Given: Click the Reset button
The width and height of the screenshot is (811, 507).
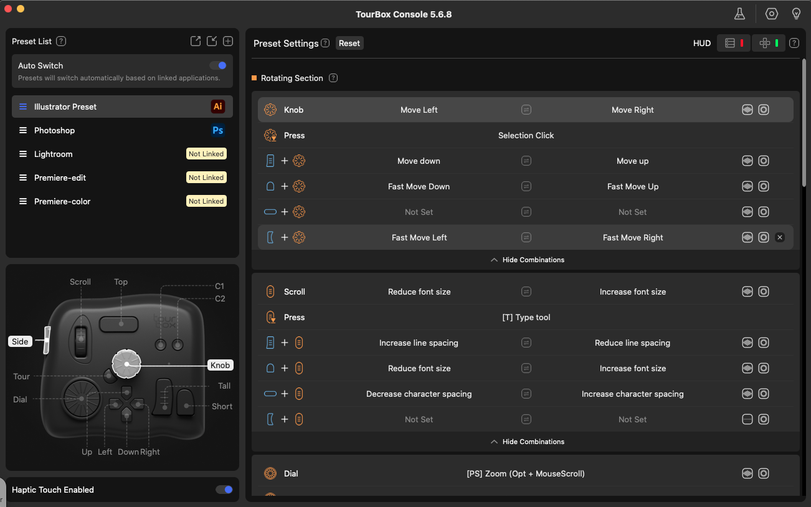Looking at the screenshot, I should 349,43.
